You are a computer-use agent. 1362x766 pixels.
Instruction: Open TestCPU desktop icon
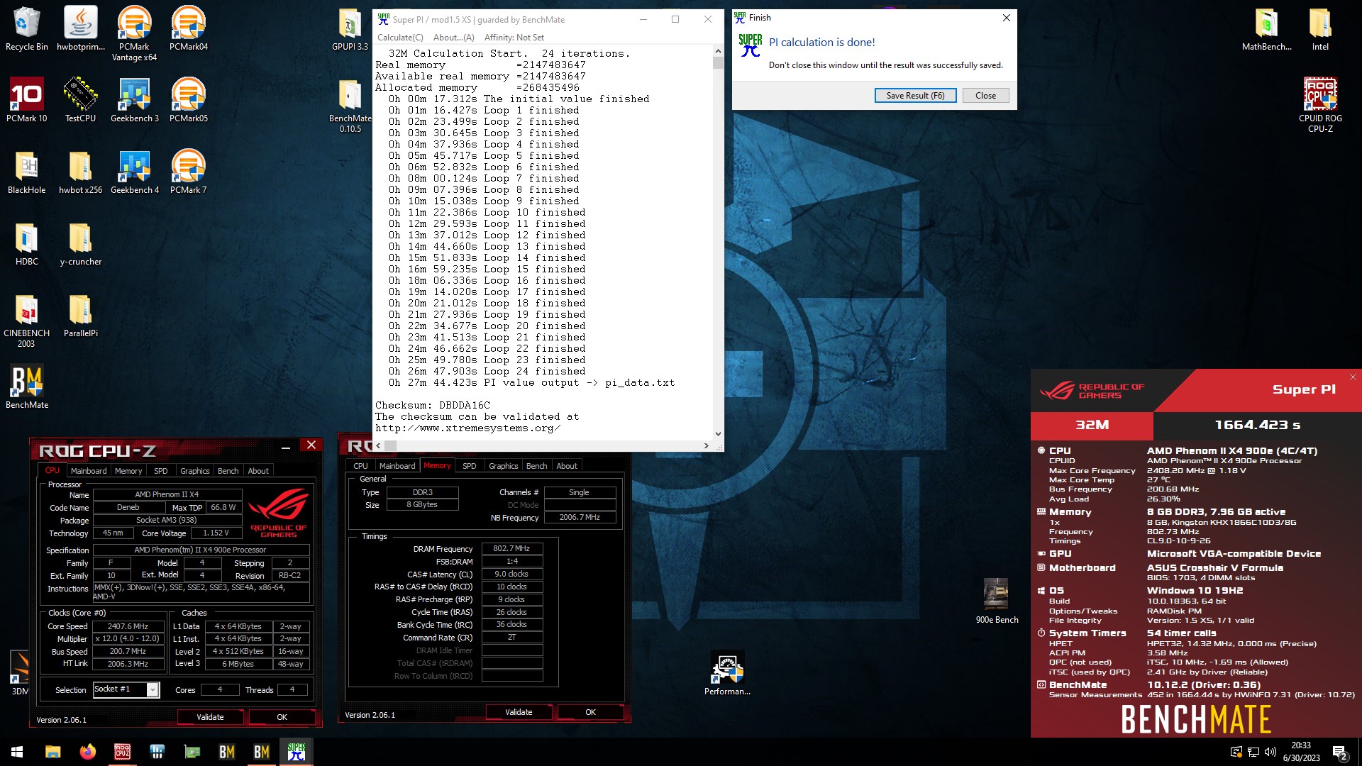tap(81, 100)
